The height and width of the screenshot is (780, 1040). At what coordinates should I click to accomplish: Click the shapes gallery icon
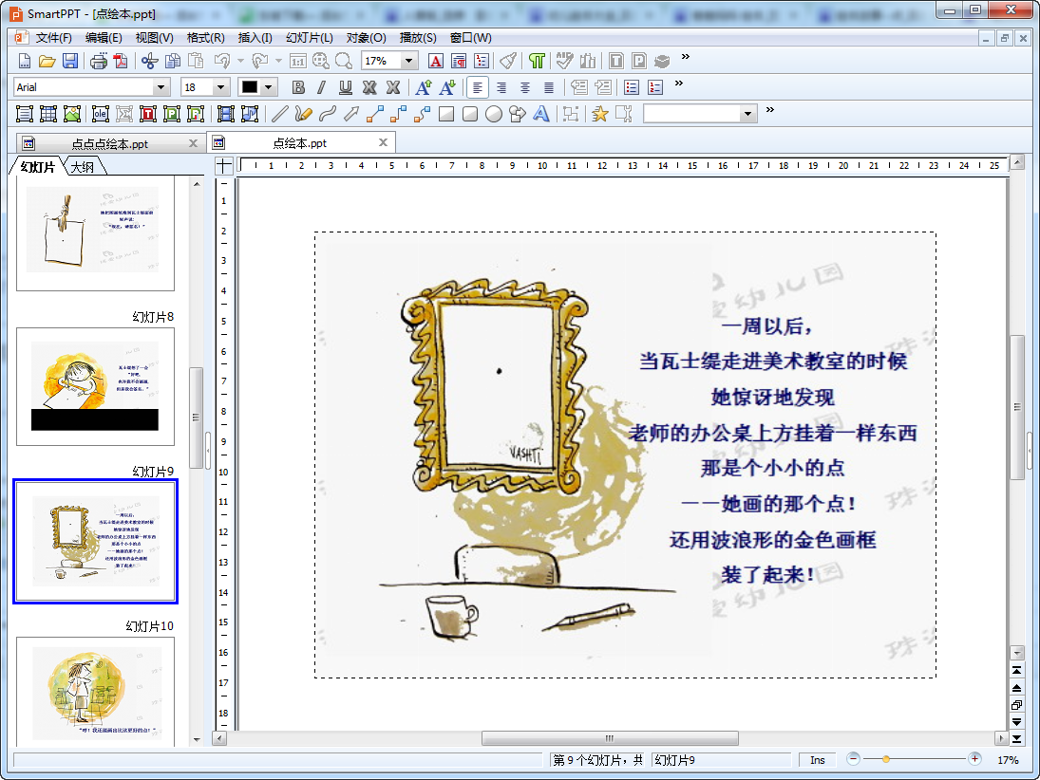coord(518,114)
